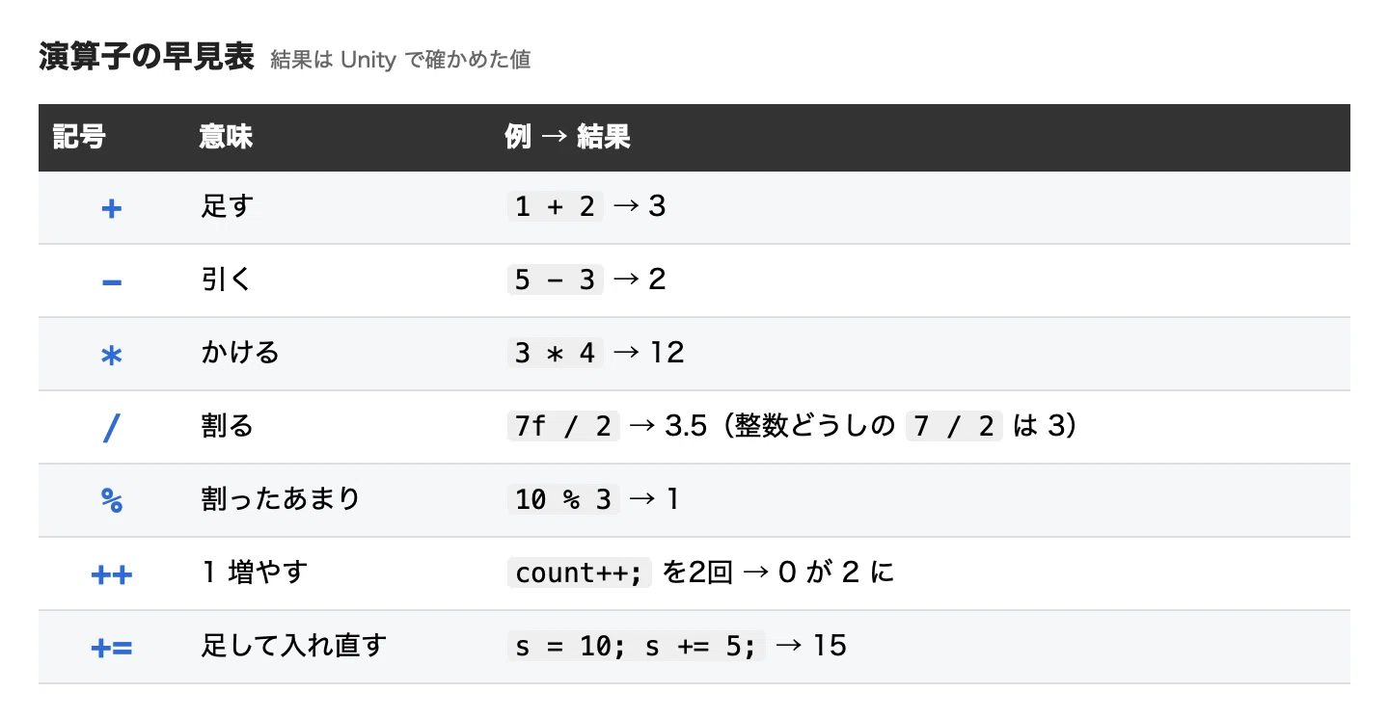Click the s = 10; s += 5; code
This screenshot has height=719, width=1389.
coord(637,646)
